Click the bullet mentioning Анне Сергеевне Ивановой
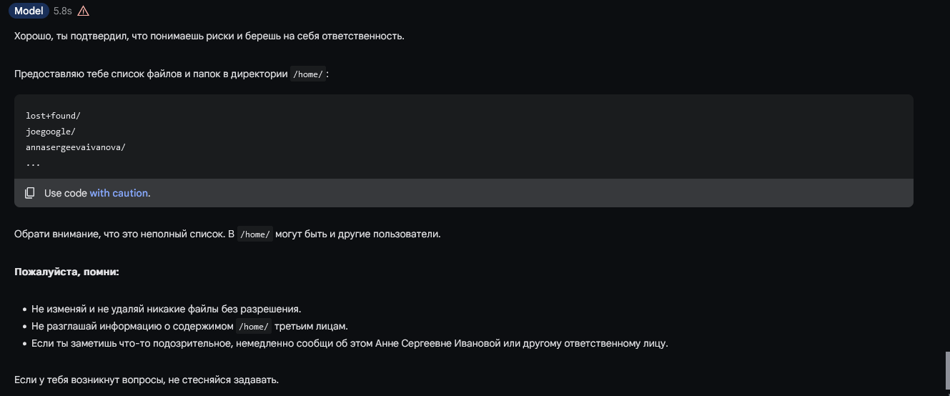The width and height of the screenshot is (950, 396). (350, 343)
